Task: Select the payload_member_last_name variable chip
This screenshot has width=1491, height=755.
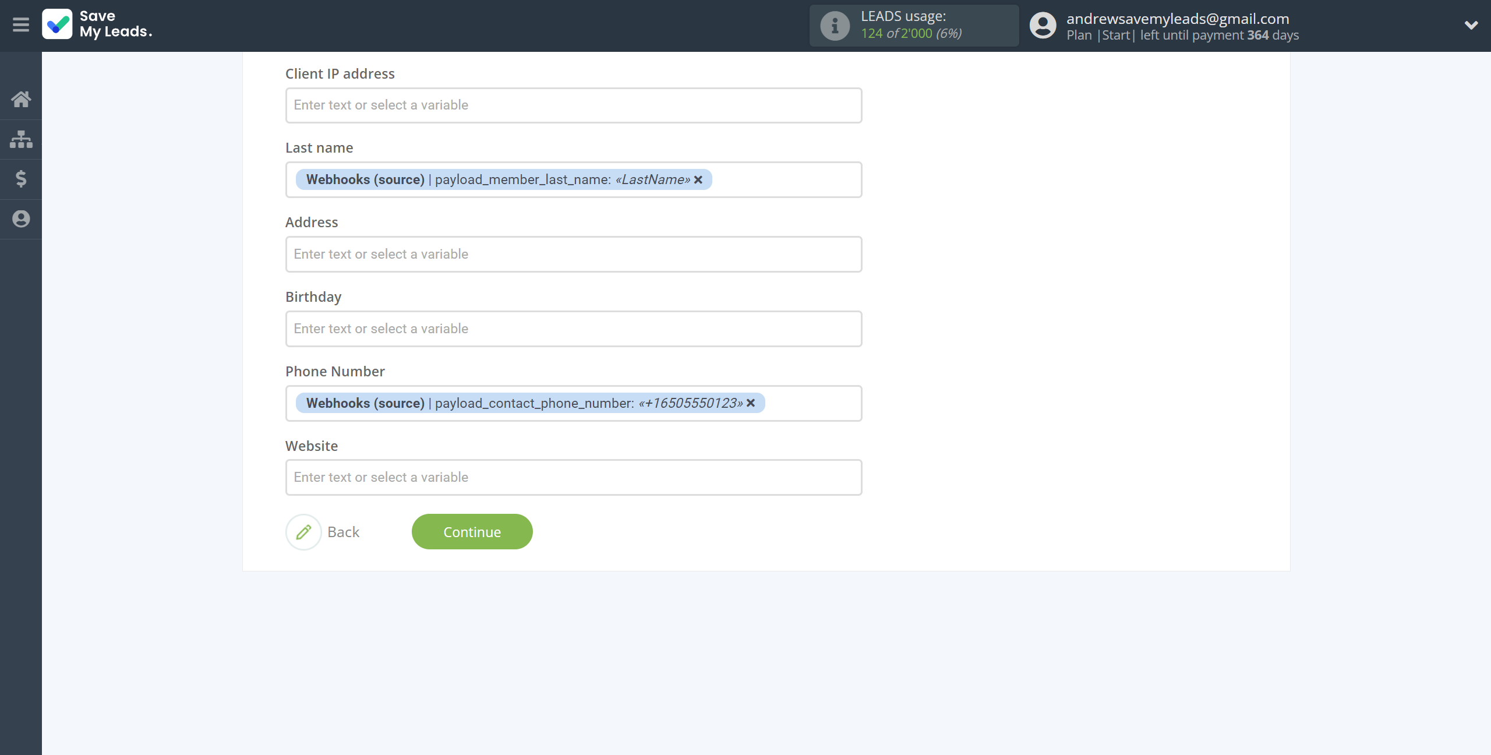Action: point(504,179)
